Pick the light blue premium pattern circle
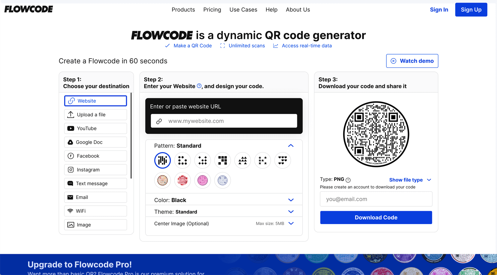497x275 pixels. (223, 180)
